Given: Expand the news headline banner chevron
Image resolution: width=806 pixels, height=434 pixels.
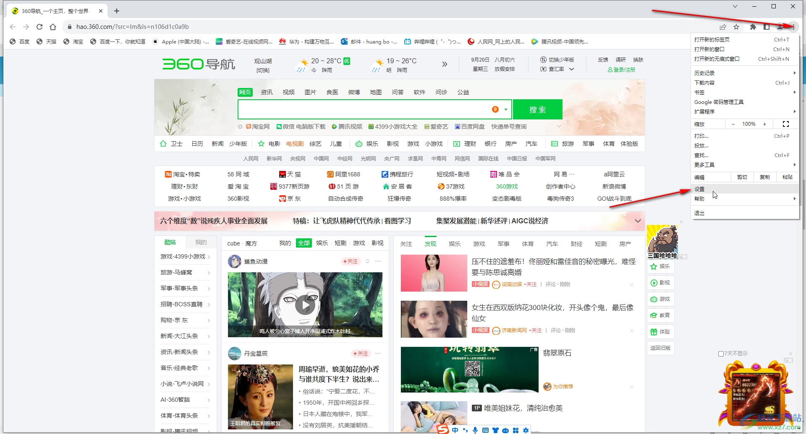Looking at the screenshot, I should coord(638,221).
